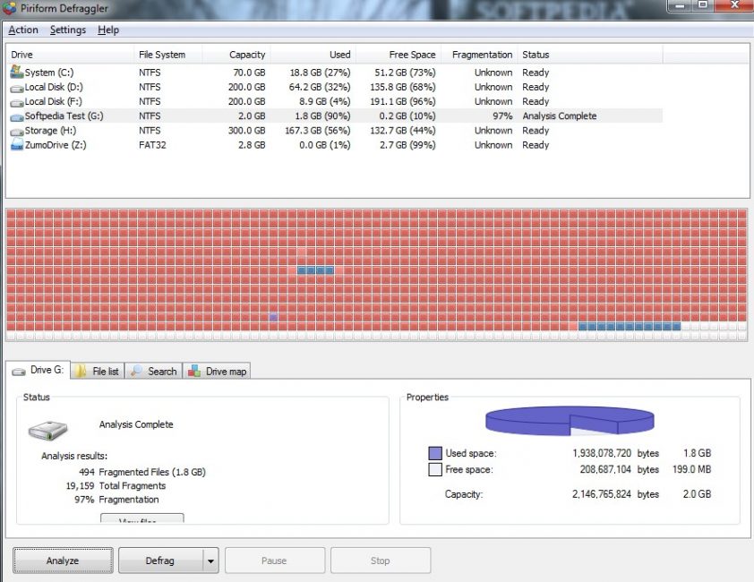
Task: Click the large hard disk icon in Status
Action: [x=47, y=430]
